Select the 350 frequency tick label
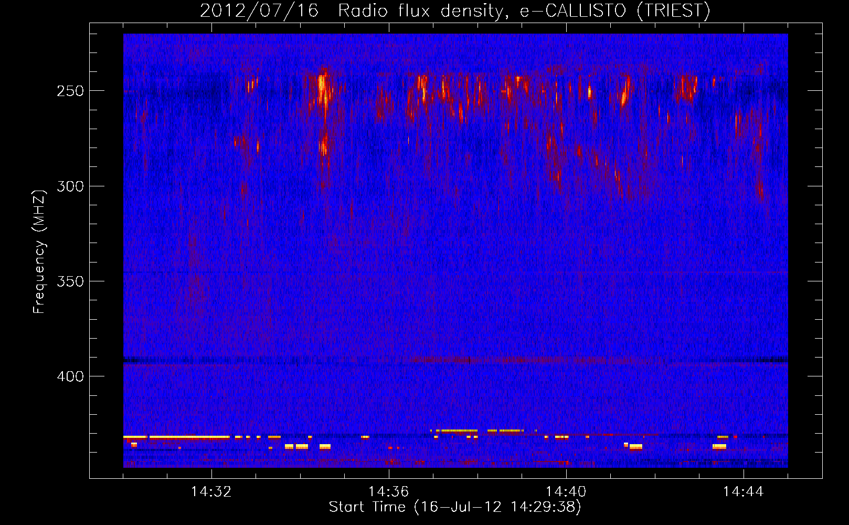 [x=70, y=281]
